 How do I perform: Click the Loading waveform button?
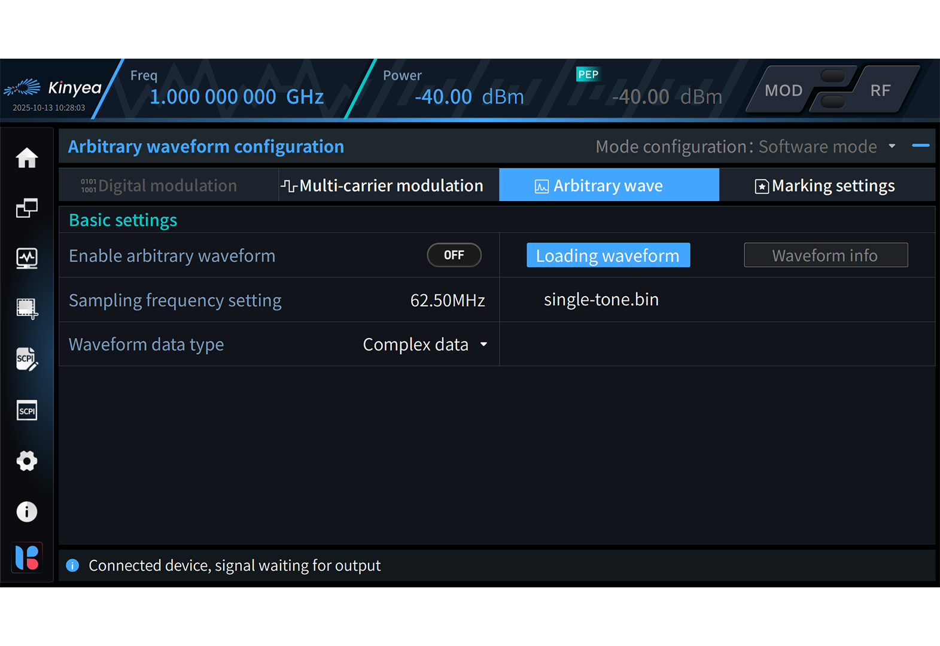click(608, 255)
